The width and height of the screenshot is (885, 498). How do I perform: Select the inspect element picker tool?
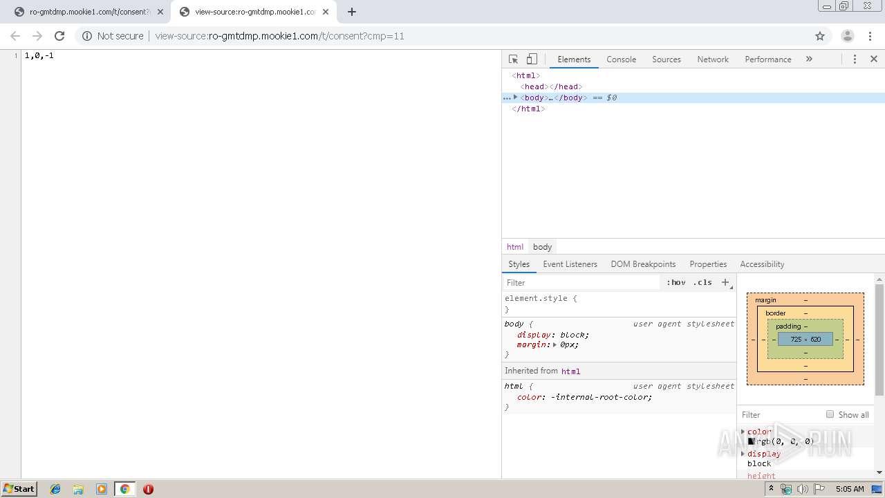point(513,59)
